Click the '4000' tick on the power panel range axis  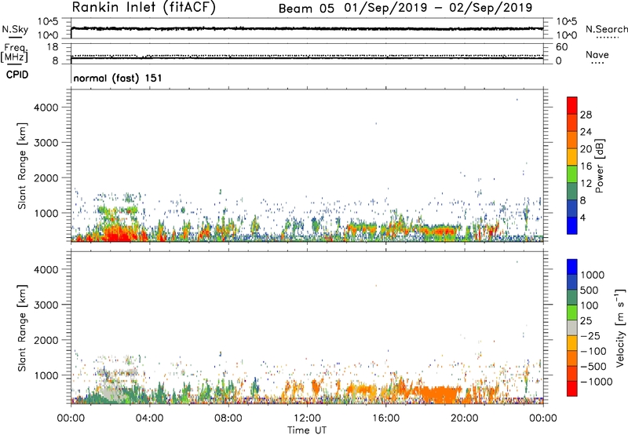[x=46, y=108]
